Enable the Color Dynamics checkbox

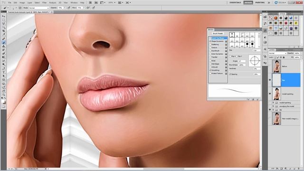210,54
